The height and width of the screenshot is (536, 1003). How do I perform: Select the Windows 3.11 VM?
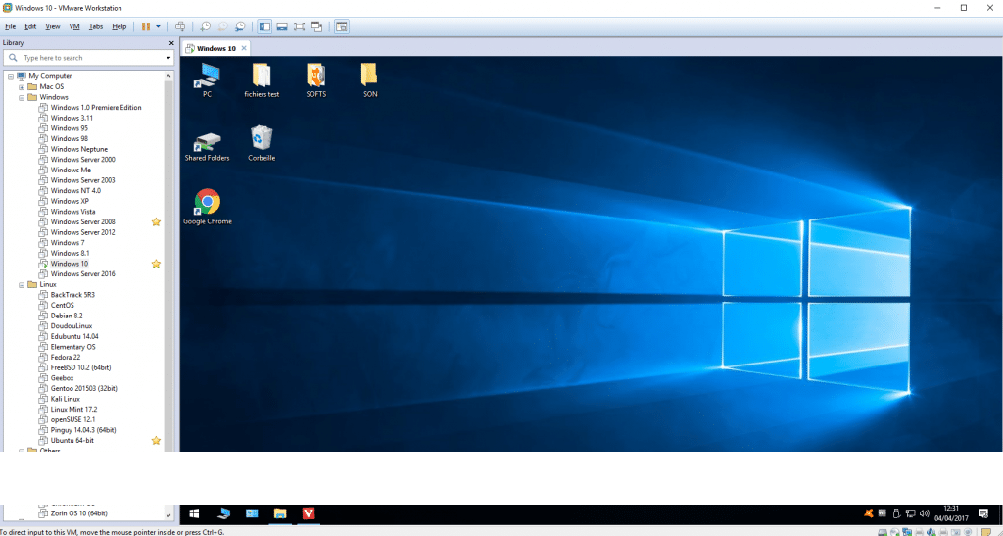point(66,118)
